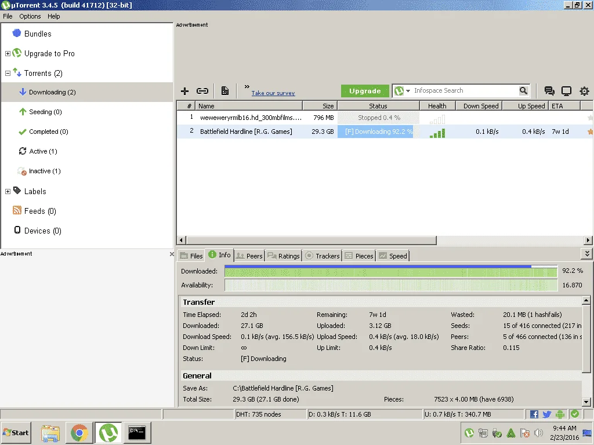Open Chrome from the taskbar
This screenshot has width=594, height=445.
[79, 432]
